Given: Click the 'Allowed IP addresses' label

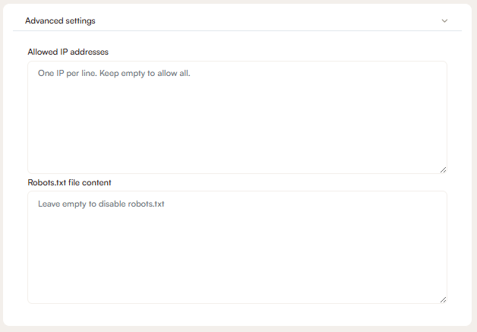Looking at the screenshot, I should [68, 52].
